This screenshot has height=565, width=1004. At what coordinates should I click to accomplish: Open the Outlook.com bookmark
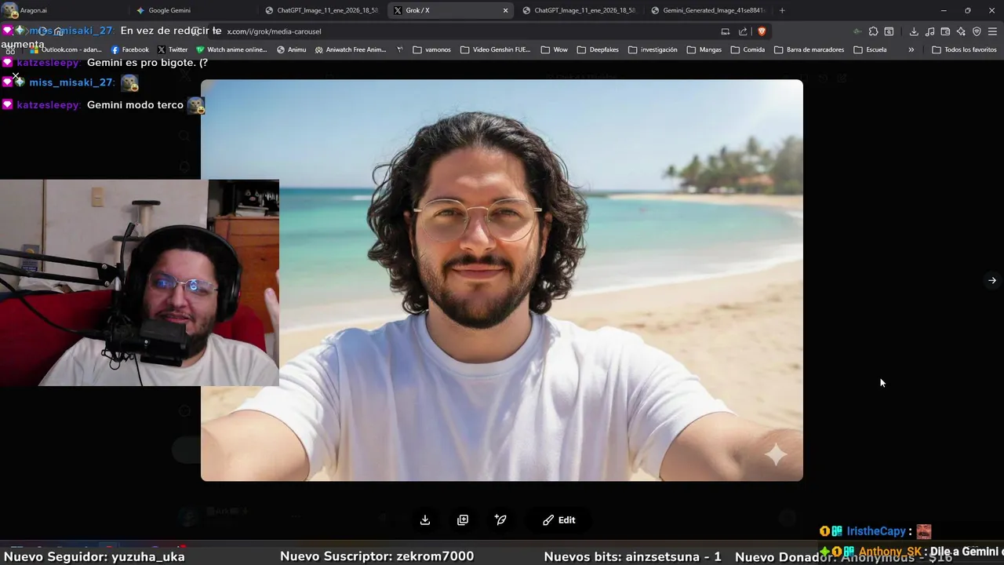[66, 49]
